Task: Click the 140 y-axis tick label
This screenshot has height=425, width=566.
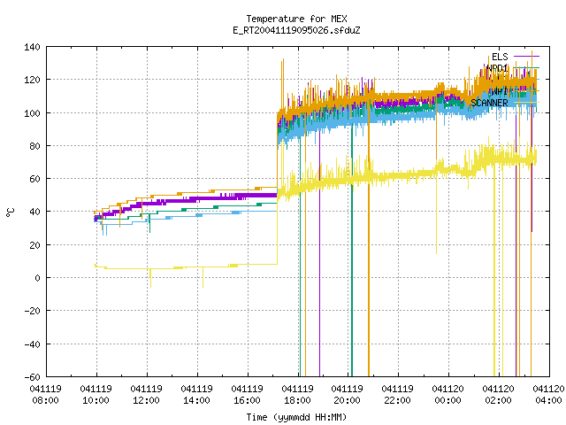Action: pos(32,47)
